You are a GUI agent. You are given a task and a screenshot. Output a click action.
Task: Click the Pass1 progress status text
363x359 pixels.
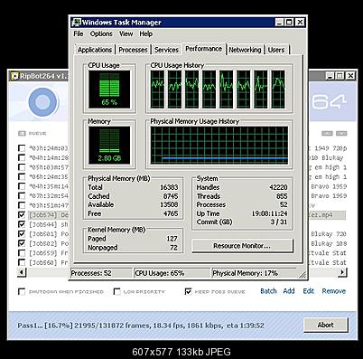[141, 326]
